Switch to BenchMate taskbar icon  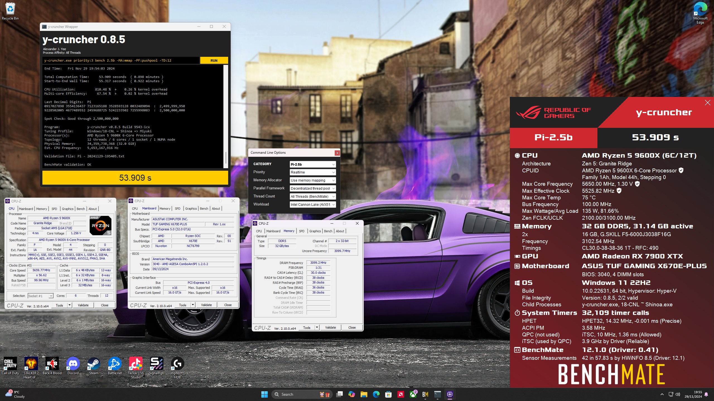click(x=425, y=394)
